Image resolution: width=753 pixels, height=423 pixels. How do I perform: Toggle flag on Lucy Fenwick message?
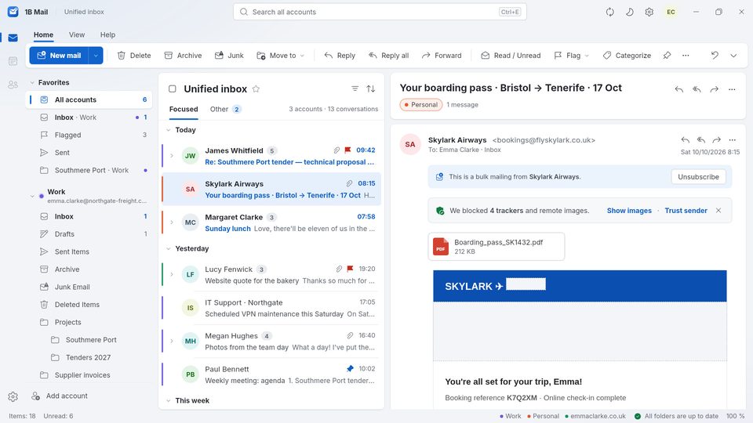pos(350,269)
